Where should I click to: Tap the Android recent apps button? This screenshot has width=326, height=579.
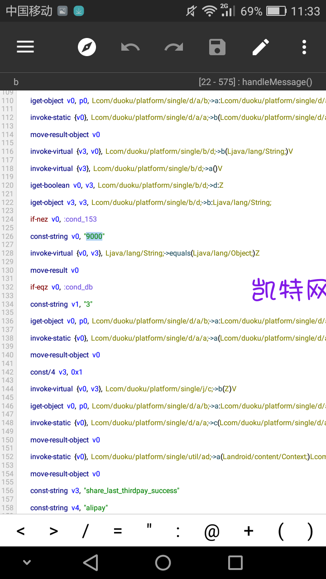point(235,562)
